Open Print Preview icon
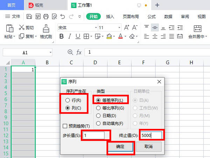This screenshot has height=158, width=210. pos(54,17)
